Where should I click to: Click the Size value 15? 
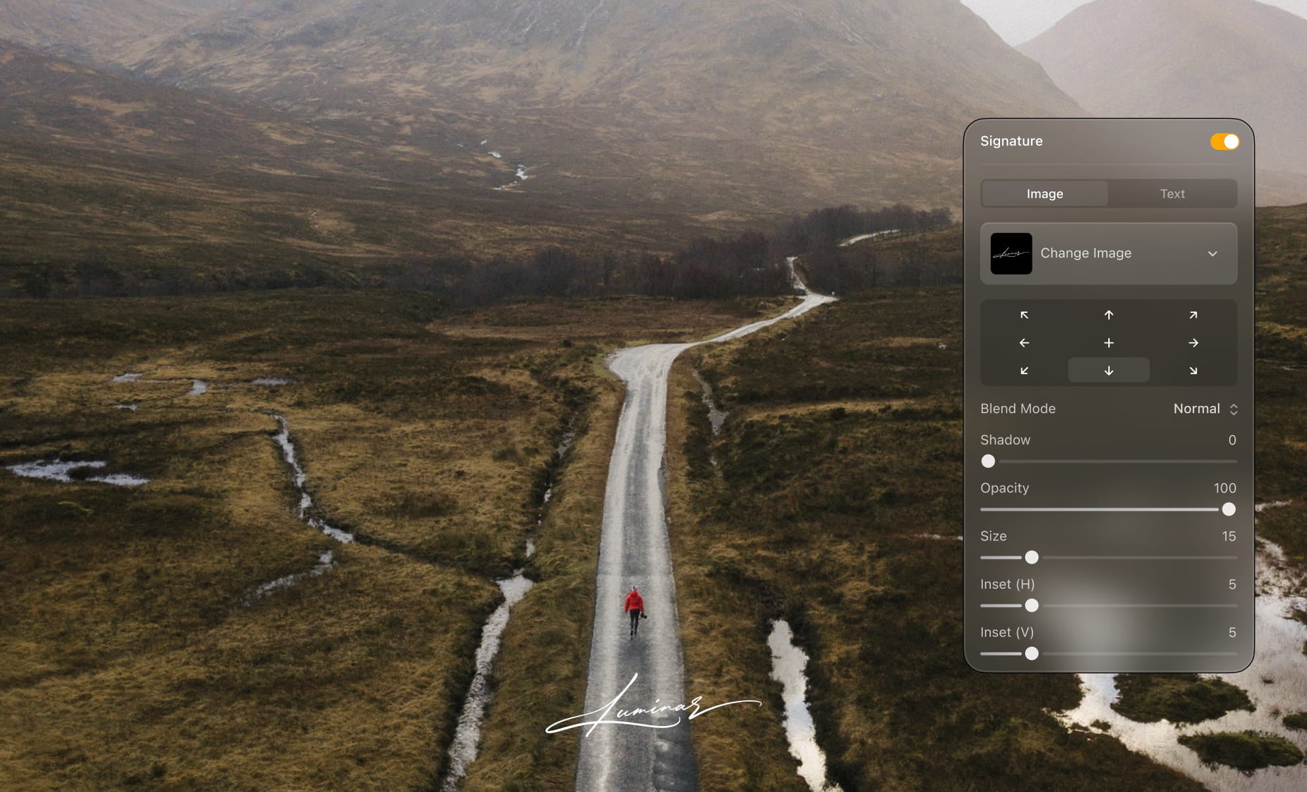coord(1228,537)
